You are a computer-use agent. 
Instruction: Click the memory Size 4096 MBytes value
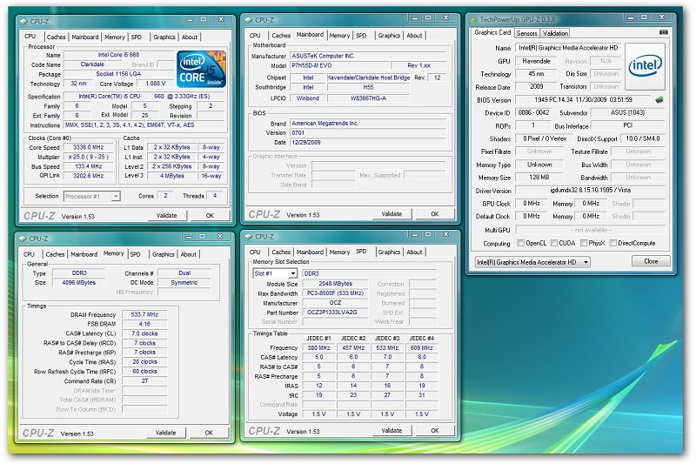(78, 282)
